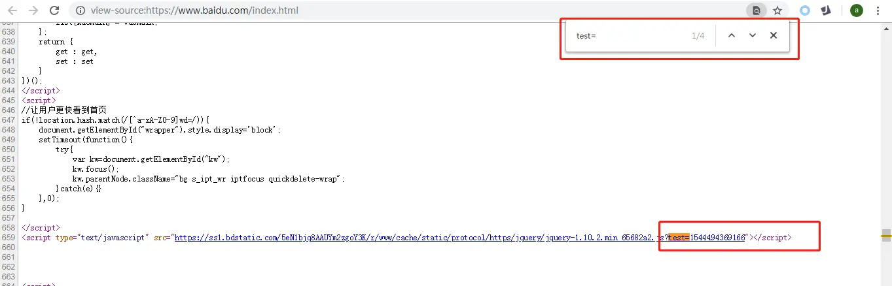View site information icon in address bar

80,10
